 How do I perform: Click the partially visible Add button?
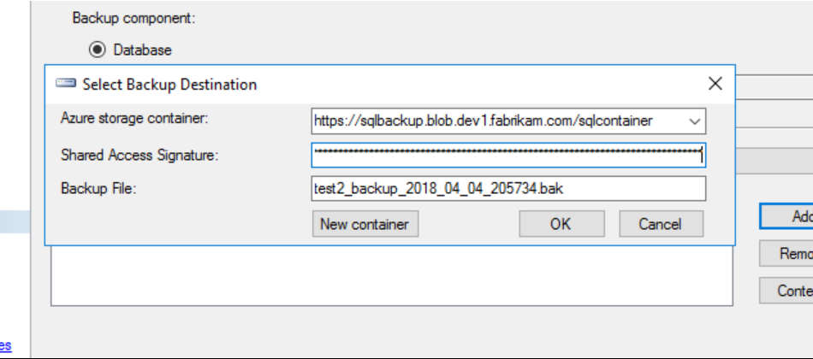click(787, 216)
